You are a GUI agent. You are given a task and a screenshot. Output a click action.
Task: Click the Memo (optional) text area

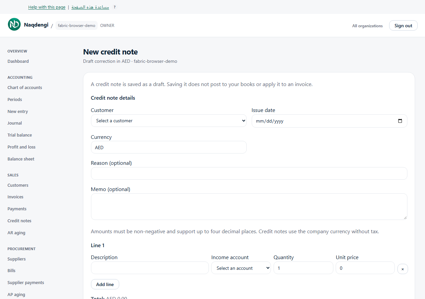249,207
